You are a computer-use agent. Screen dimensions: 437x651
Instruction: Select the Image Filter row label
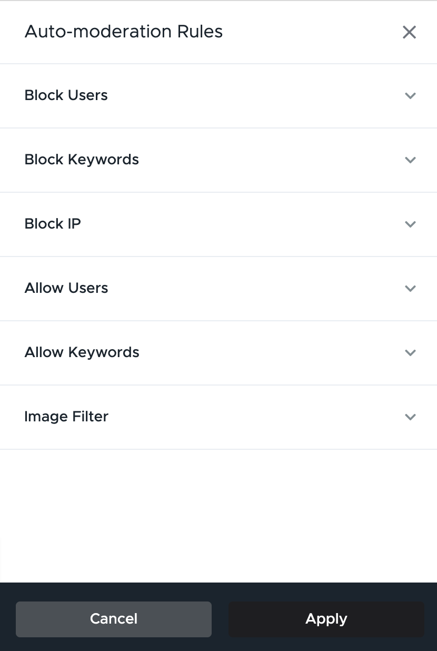coord(66,417)
